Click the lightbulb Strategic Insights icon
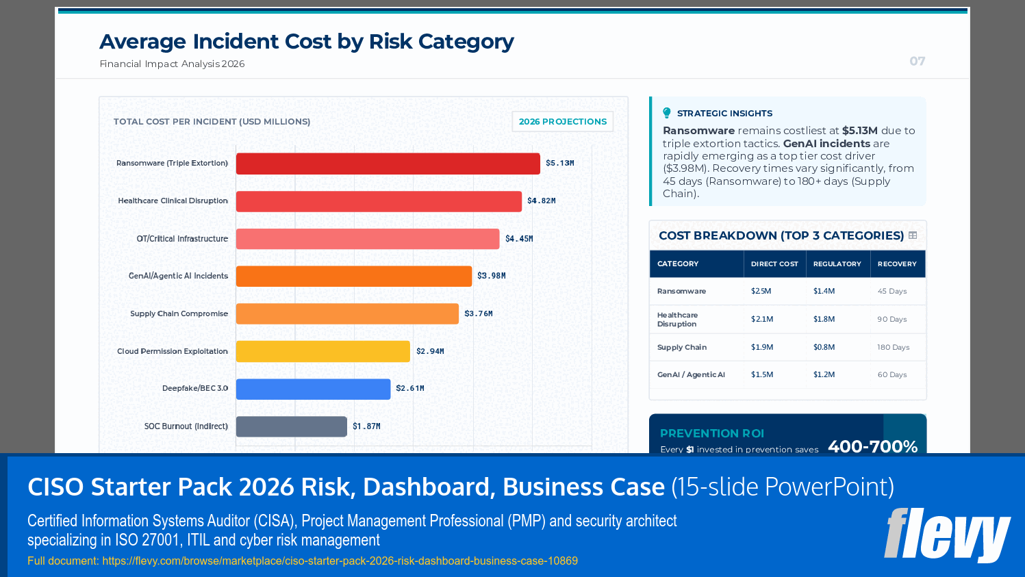Viewport: 1025px width, 577px height. click(x=666, y=112)
